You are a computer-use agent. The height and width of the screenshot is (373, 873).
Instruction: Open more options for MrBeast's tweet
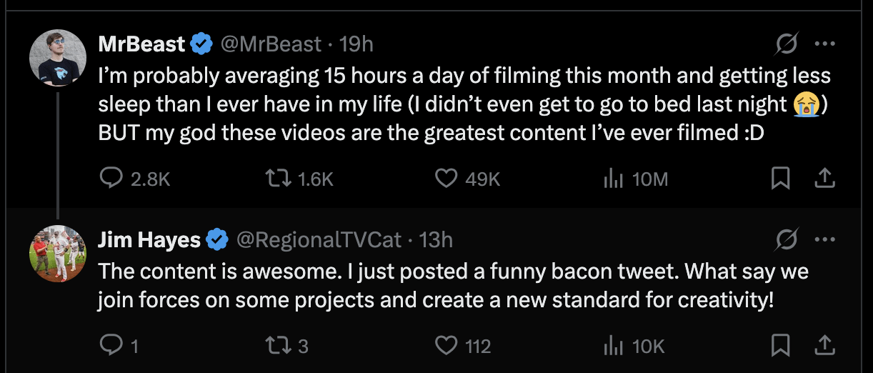click(x=824, y=44)
